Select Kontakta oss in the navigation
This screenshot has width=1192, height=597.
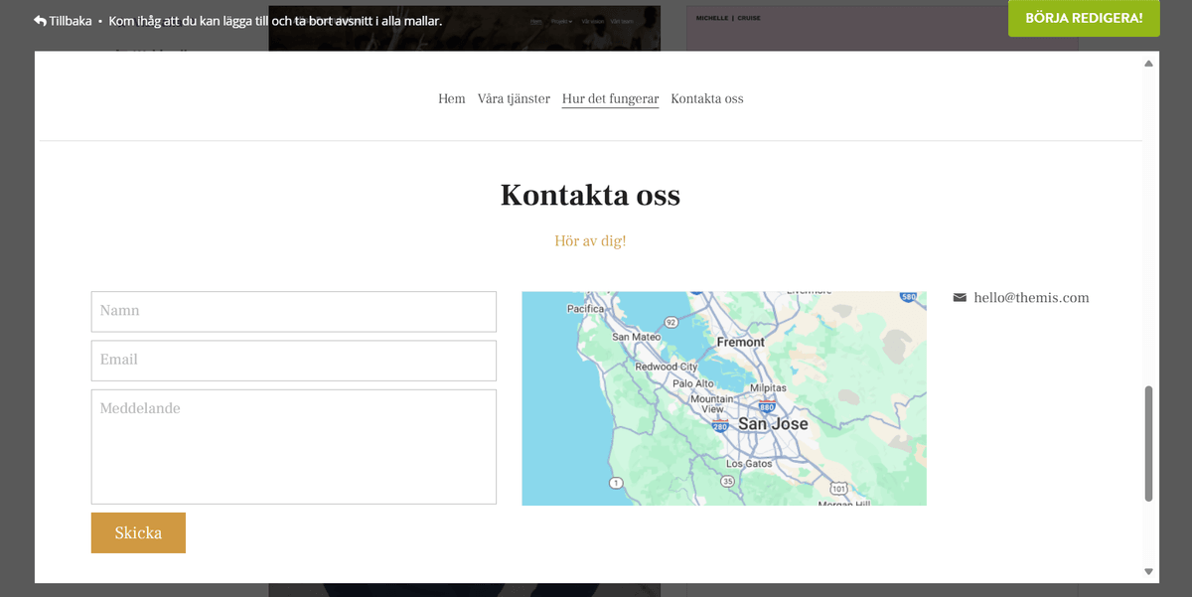(x=706, y=98)
